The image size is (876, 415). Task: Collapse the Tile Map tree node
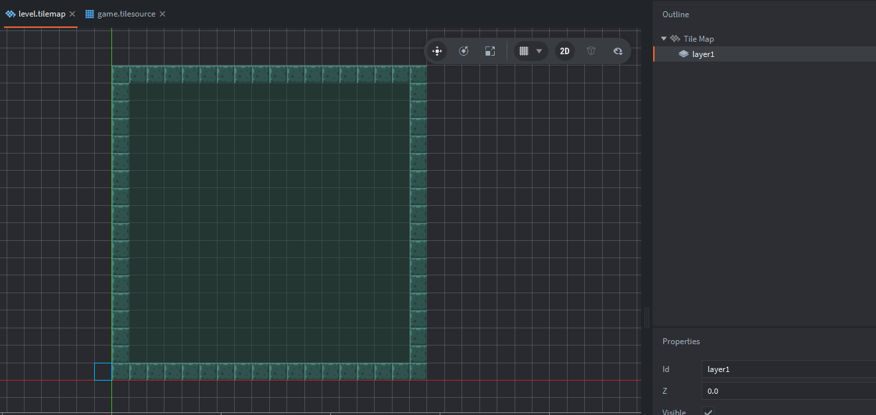tap(664, 38)
